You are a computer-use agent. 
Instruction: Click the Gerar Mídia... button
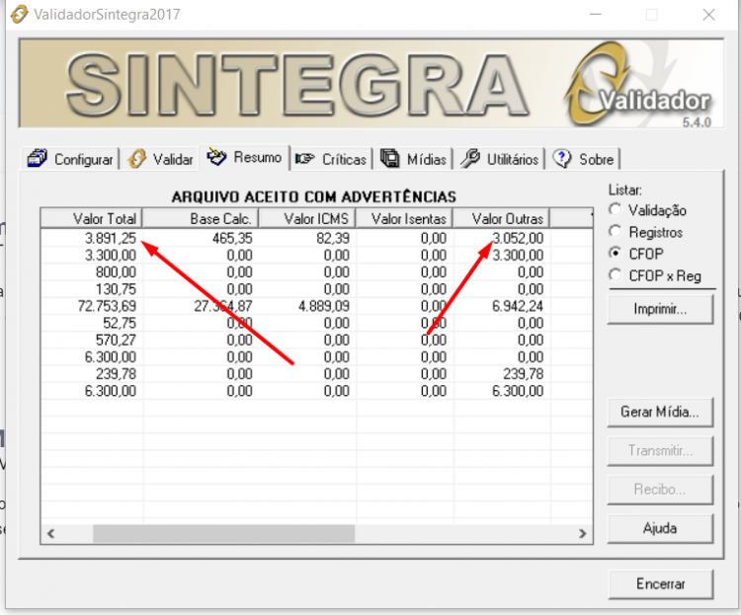coord(660,413)
